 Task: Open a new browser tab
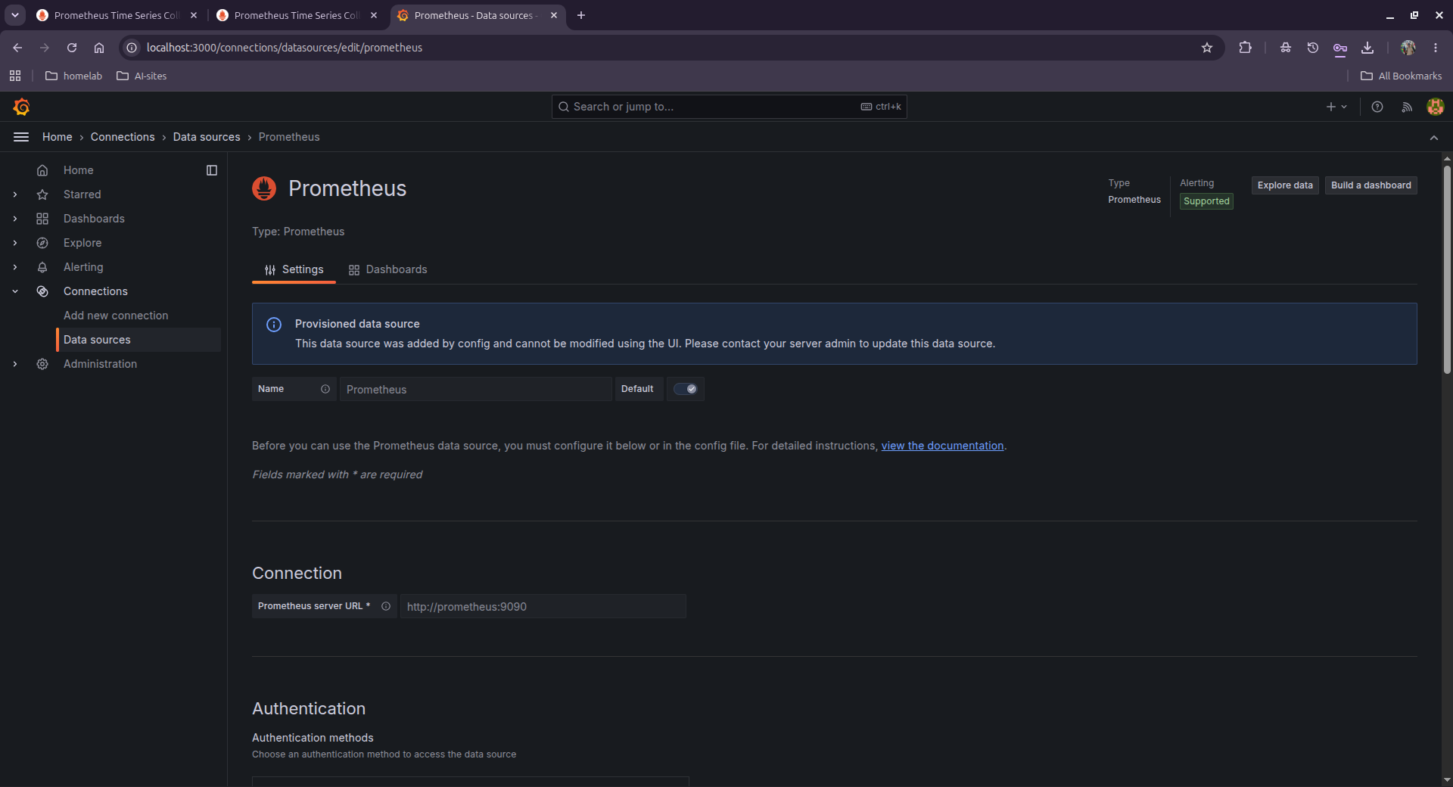coord(581,15)
